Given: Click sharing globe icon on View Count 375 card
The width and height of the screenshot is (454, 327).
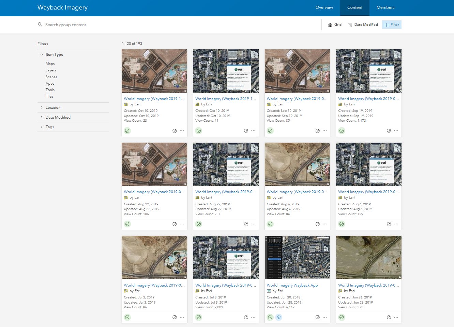Looking at the screenshot, I should 389,317.
